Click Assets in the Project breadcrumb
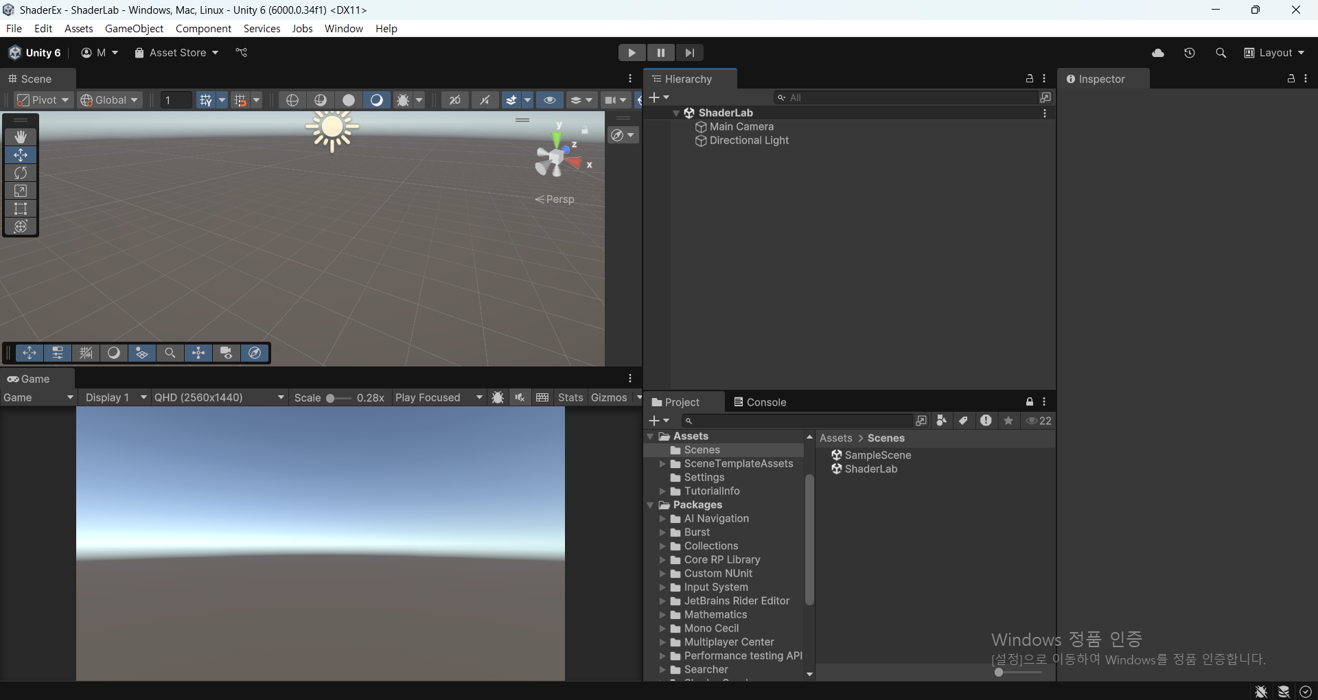Viewport: 1318px width, 700px height. (x=836, y=438)
